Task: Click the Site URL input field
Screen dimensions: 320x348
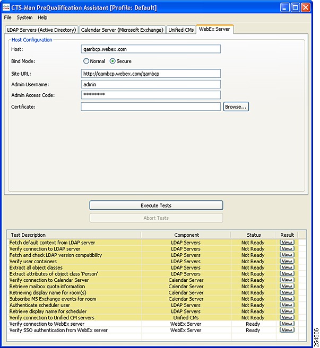Action: point(151,74)
